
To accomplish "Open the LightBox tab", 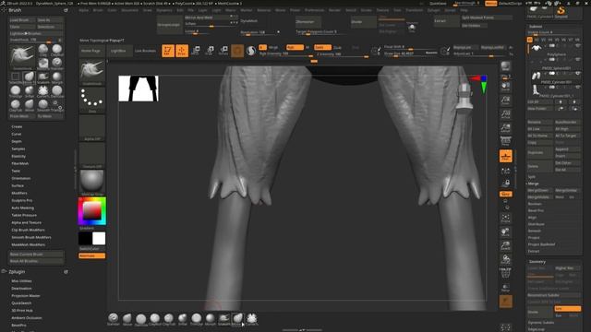I will pos(118,51).
